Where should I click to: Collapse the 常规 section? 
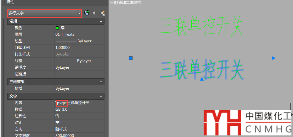(x=101, y=21)
